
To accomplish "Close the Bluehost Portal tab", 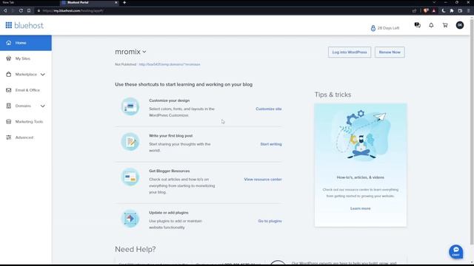I will (116, 2).
